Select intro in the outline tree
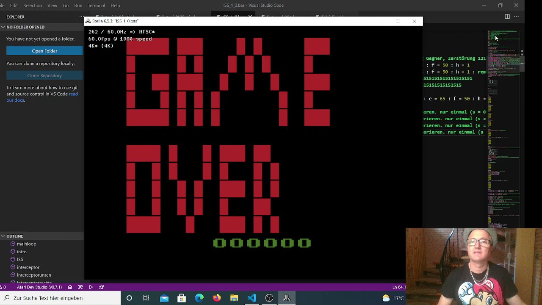This screenshot has height=305, width=542. pyautogui.click(x=22, y=252)
